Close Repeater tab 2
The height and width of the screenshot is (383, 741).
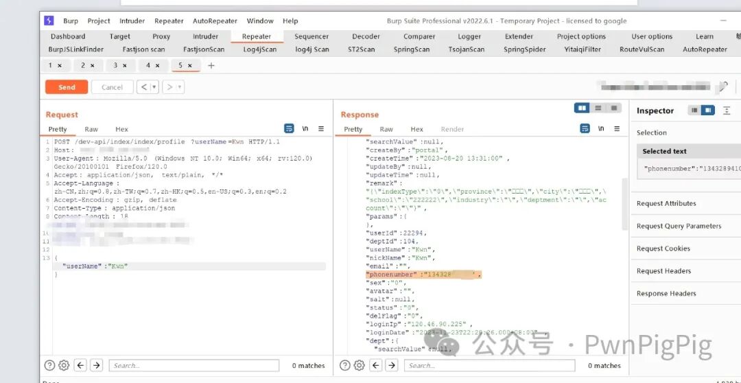click(92, 66)
